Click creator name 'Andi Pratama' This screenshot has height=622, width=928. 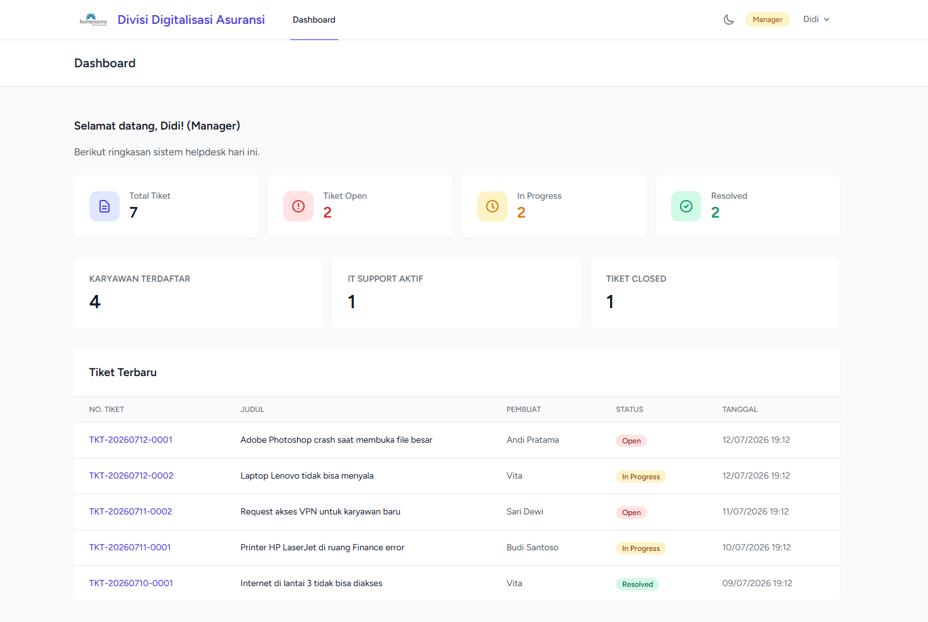click(x=533, y=440)
